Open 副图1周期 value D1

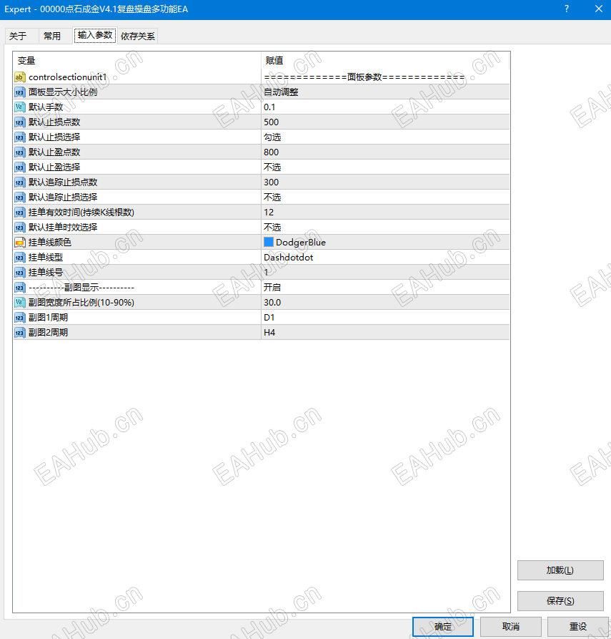click(x=385, y=318)
